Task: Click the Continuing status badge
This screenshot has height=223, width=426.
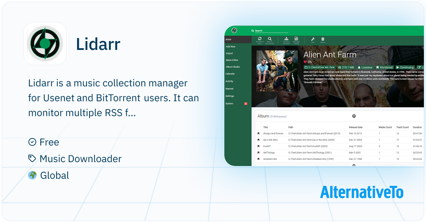Action: [405, 67]
